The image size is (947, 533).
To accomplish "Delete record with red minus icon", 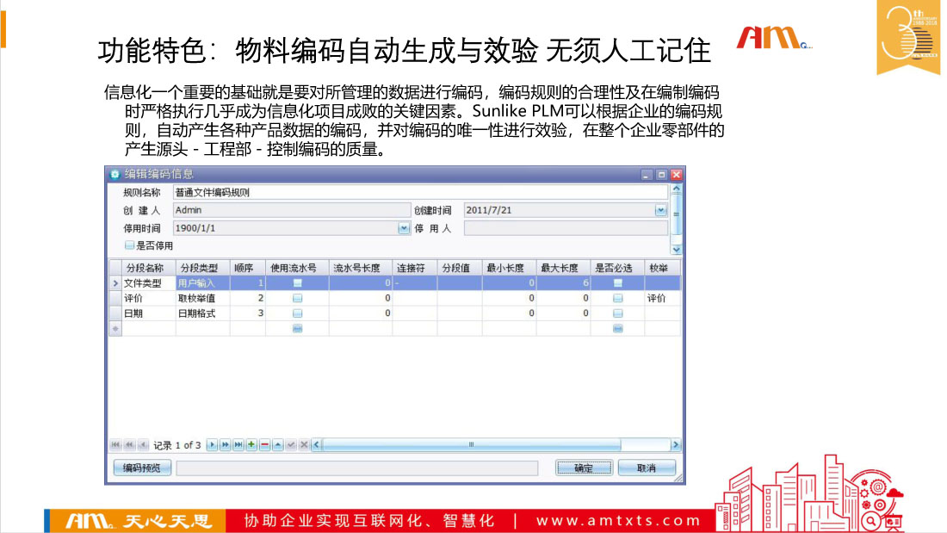I will pos(264,445).
